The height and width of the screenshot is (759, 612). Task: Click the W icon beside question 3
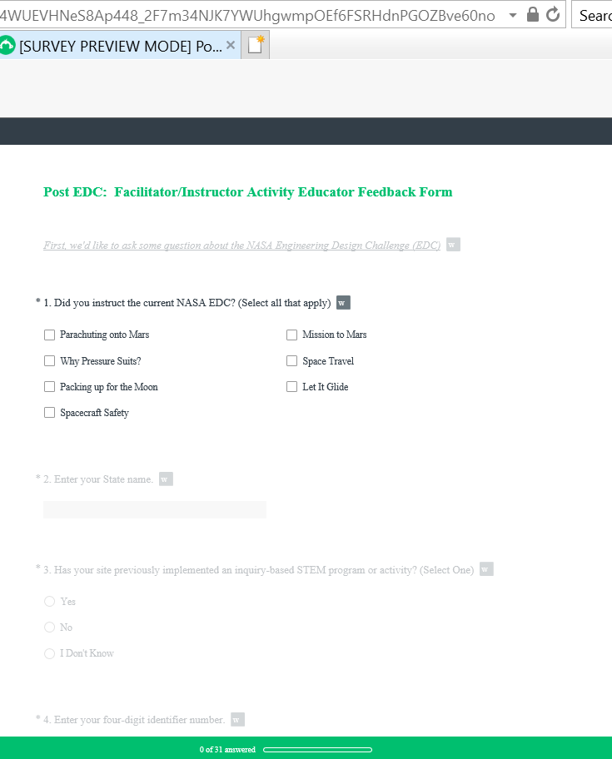point(486,570)
